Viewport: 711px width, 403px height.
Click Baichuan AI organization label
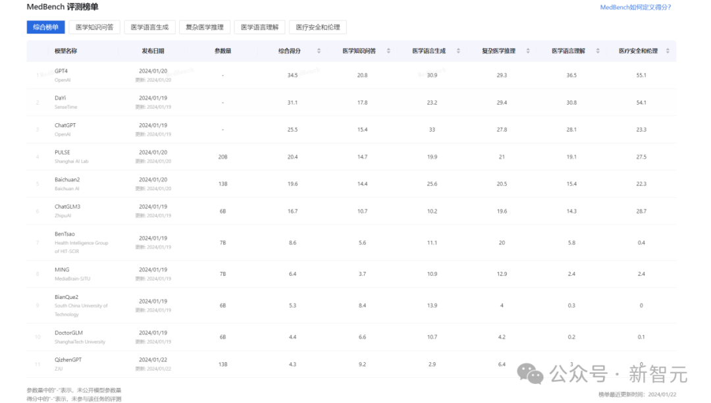pos(67,188)
